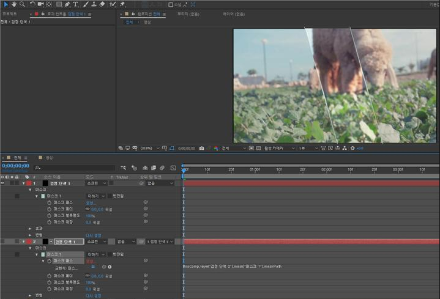Screen dimensions: 440x299
Task: Open blend mode dropdown 스크린 on layer 2
Action: 96,242
